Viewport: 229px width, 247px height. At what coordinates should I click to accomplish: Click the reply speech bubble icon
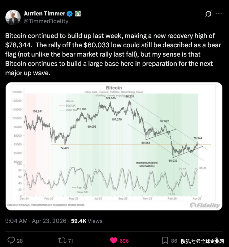[11, 241]
